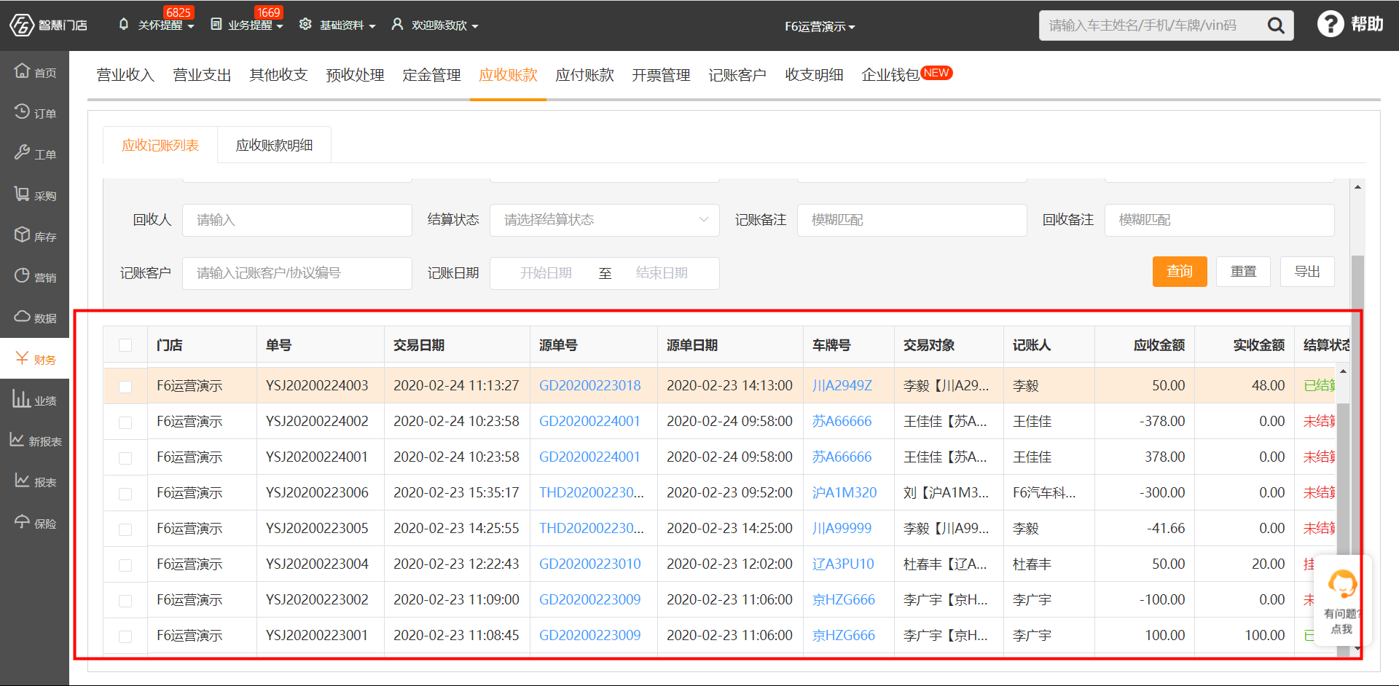Open the 结算状态 select dropdown

point(605,220)
